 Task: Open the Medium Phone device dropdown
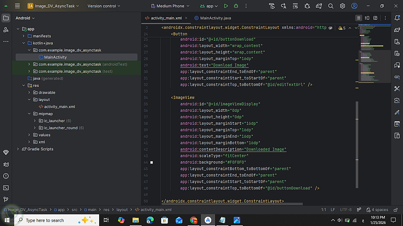170,6
